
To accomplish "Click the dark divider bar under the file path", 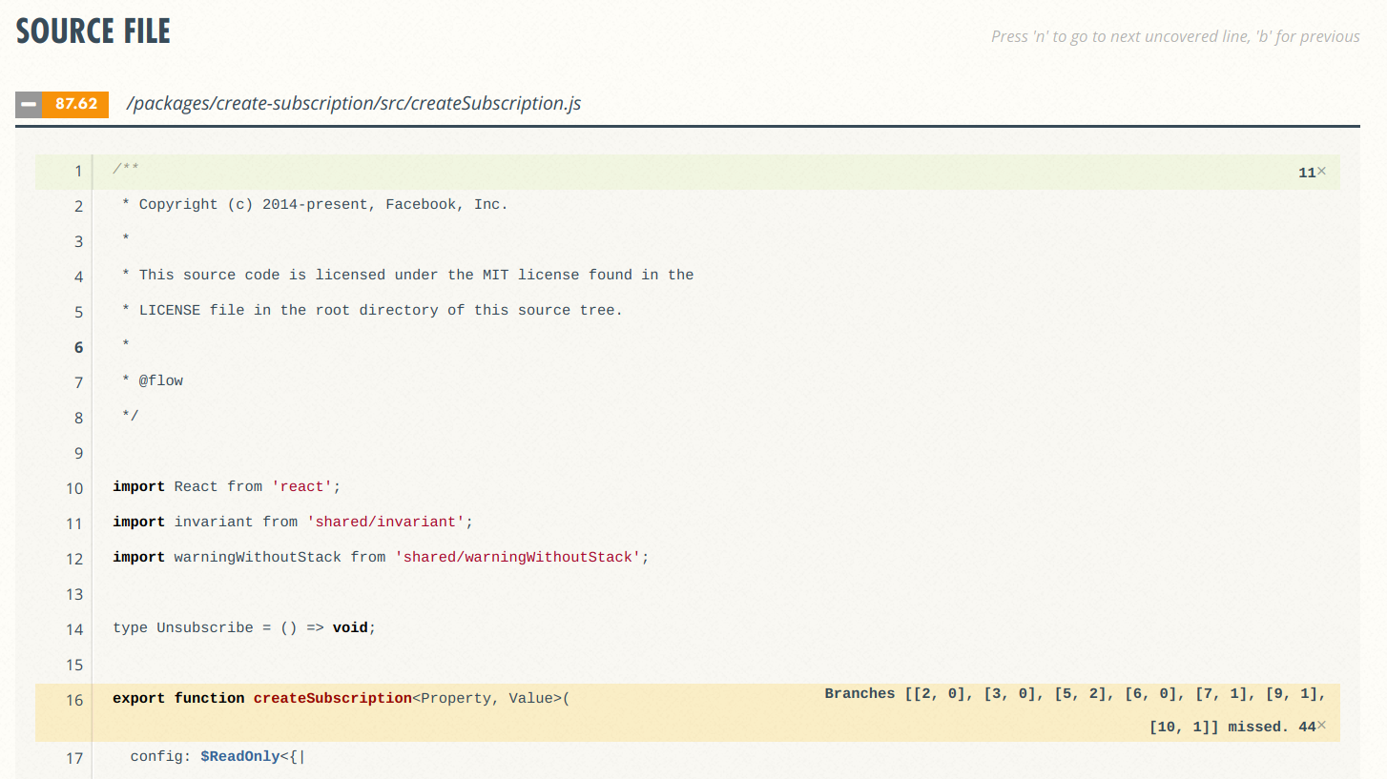I will tap(693, 125).
